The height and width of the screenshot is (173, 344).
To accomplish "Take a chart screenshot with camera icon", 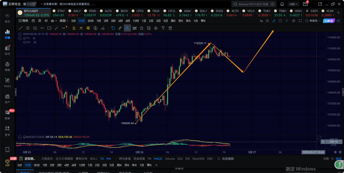I will (x=267, y=21).
